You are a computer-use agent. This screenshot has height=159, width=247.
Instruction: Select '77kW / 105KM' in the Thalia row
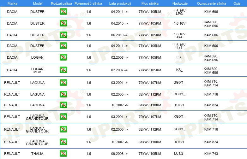pos(150,154)
